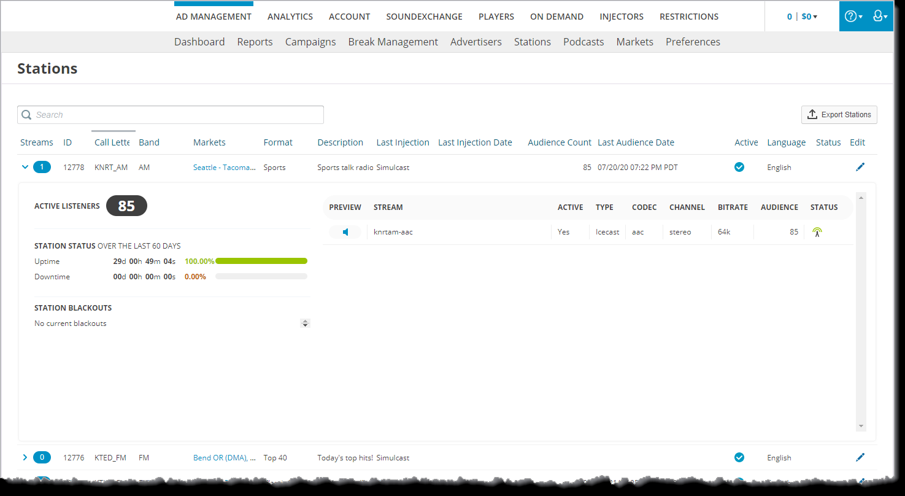Open the RESTRICTIONS menu

point(689,17)
